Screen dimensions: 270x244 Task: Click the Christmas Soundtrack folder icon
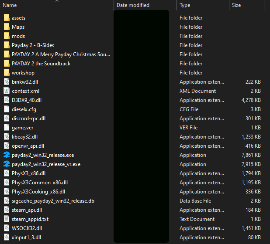[x=7, y=54]
